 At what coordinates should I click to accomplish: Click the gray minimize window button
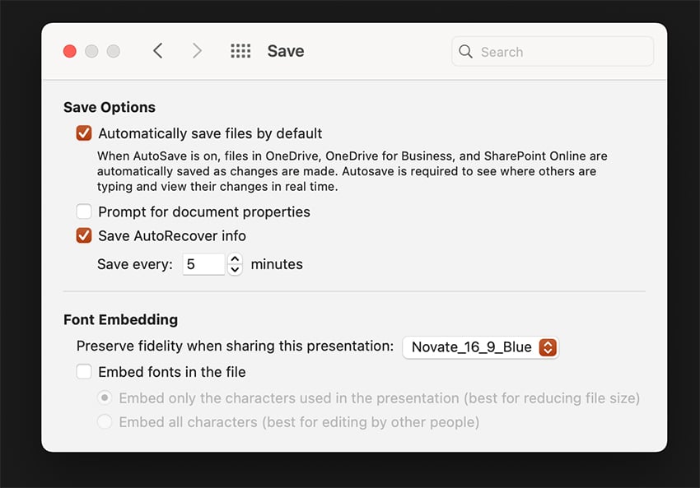[91, 51]
